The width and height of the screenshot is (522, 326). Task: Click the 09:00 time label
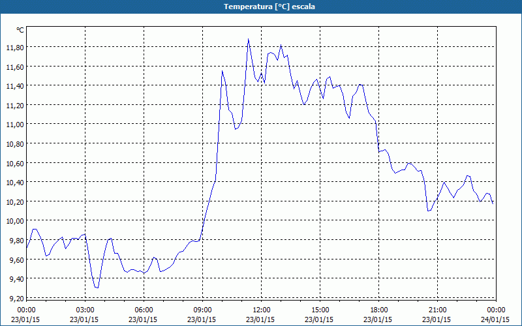(202, 310)
